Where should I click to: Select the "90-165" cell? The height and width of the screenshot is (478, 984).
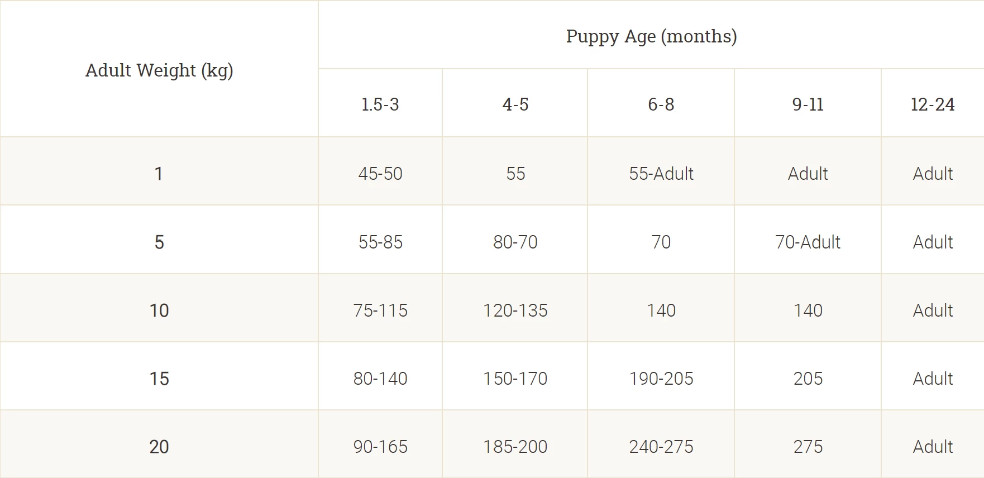coord(380,447)
